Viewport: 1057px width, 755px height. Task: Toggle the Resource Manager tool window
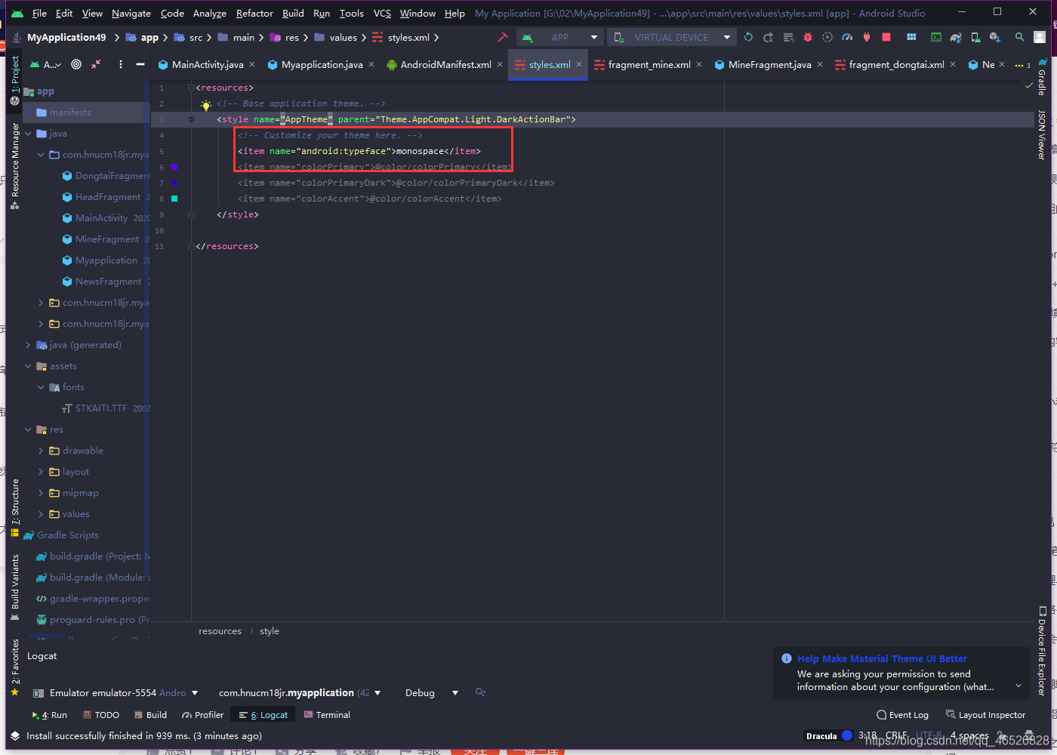[15, 166]
